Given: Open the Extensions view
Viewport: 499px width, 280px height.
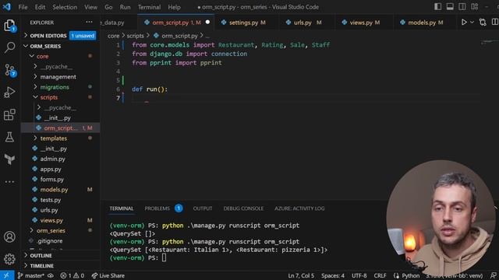Looking at the screenshot, I should 9,114.
